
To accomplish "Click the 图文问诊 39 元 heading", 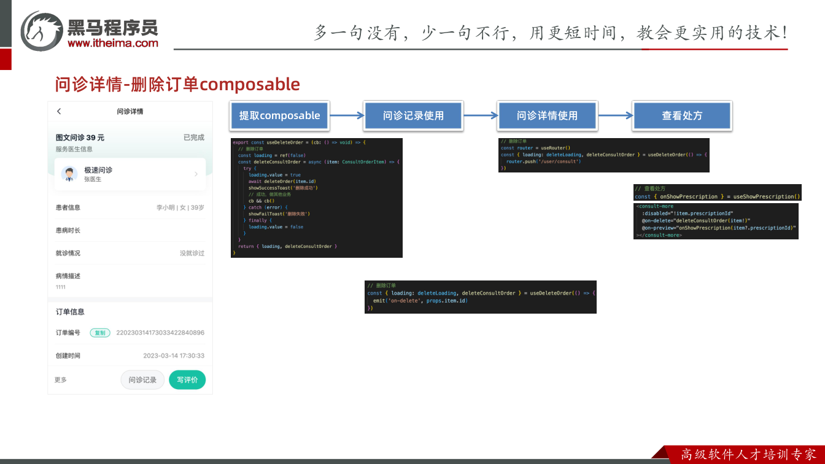I will point(80,137).
